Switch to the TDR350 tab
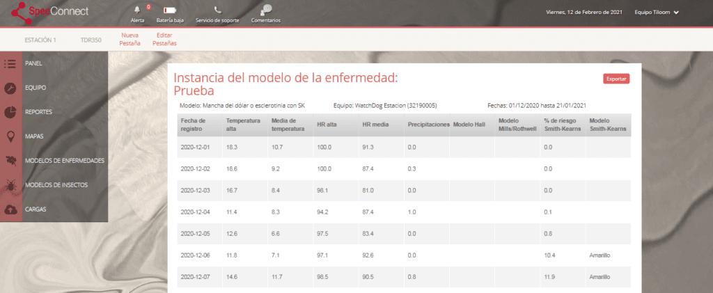The width and height of the screenshot is (713, 293). (x=91, y=40)
